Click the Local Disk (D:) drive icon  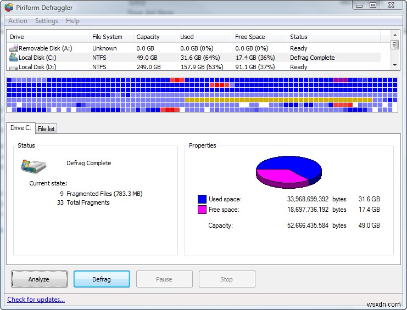(14, 67)
